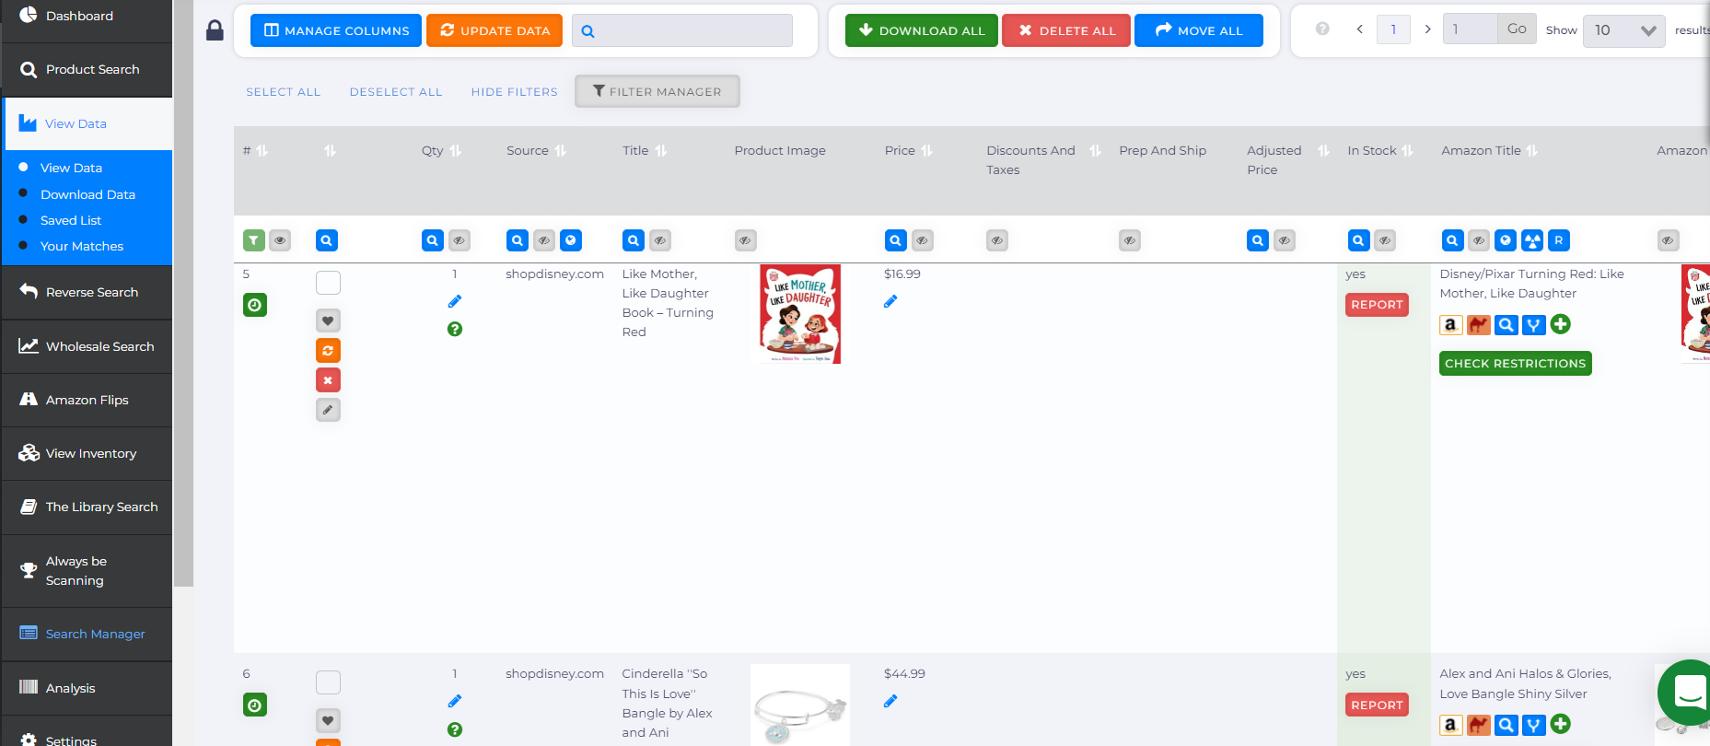
Task: Go to Saved List submenu item
Action: pyautogui.click(x=71, y=220)
